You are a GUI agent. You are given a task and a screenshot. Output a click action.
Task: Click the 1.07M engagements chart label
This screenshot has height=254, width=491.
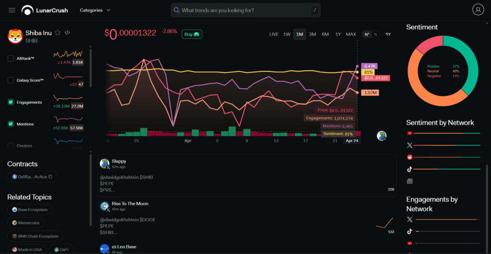click(x=370, y=92)
